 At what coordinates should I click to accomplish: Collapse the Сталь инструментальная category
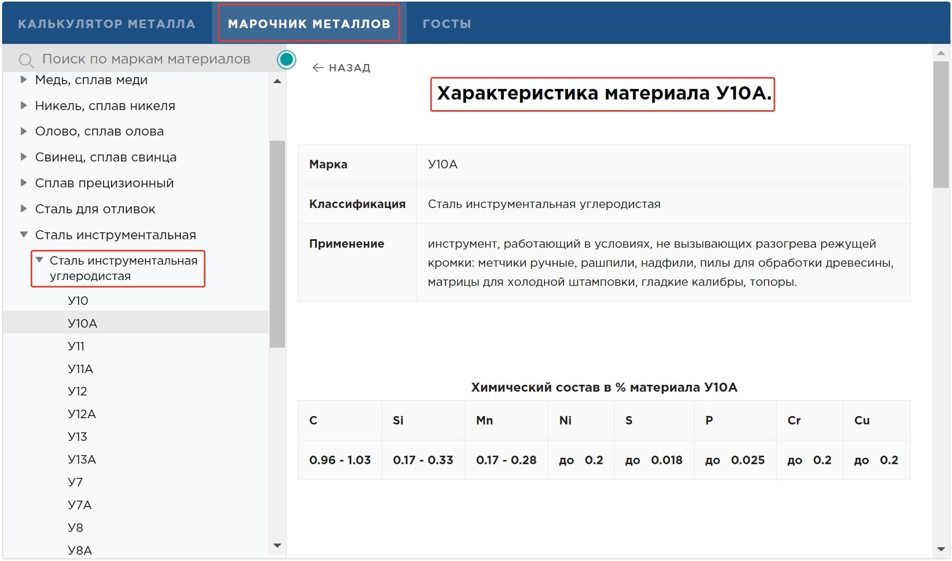(x=23, y=234)
